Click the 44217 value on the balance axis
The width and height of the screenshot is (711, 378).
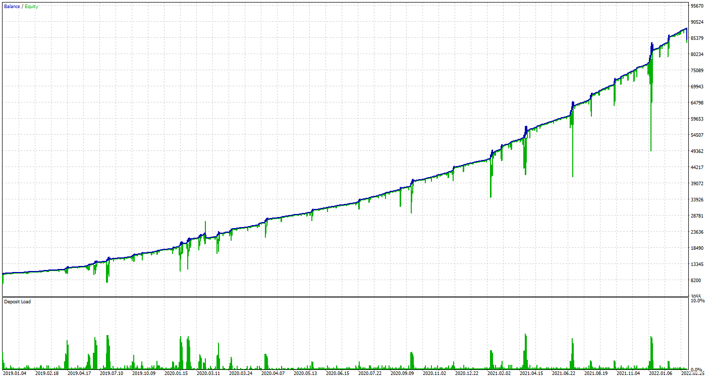tap(697, 168)
